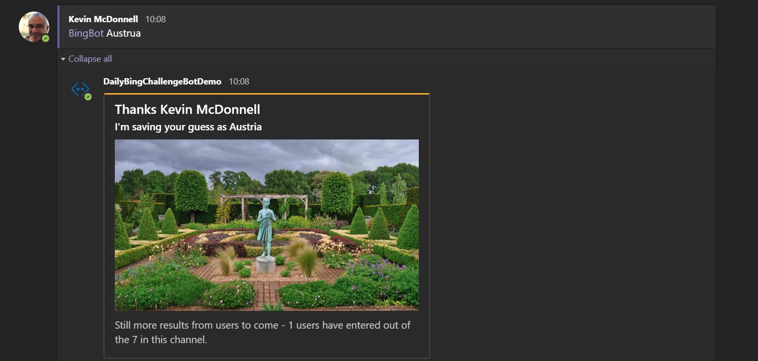Click the word Austrua in Kevin's message
The image size is (758, 361).
(124, 33)
